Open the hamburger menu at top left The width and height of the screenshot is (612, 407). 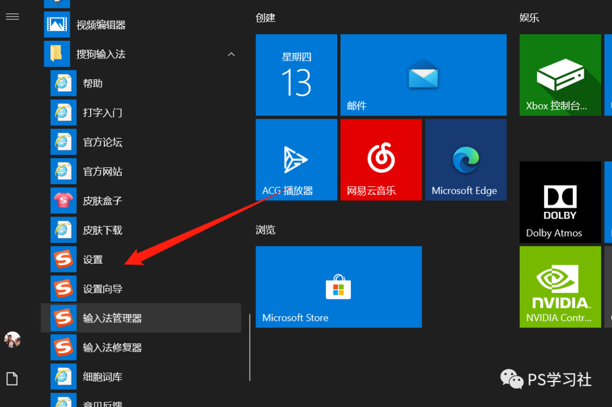(12, 16)
